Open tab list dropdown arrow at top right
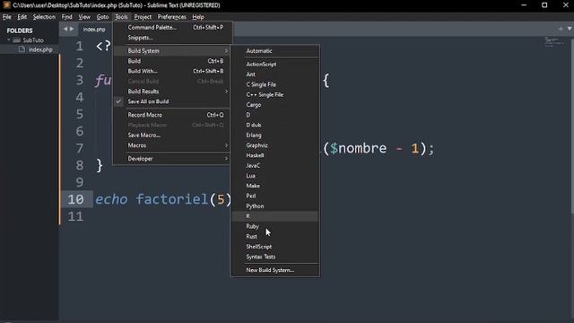The width and height of the screenshot is (574, 323). (570, 29)
